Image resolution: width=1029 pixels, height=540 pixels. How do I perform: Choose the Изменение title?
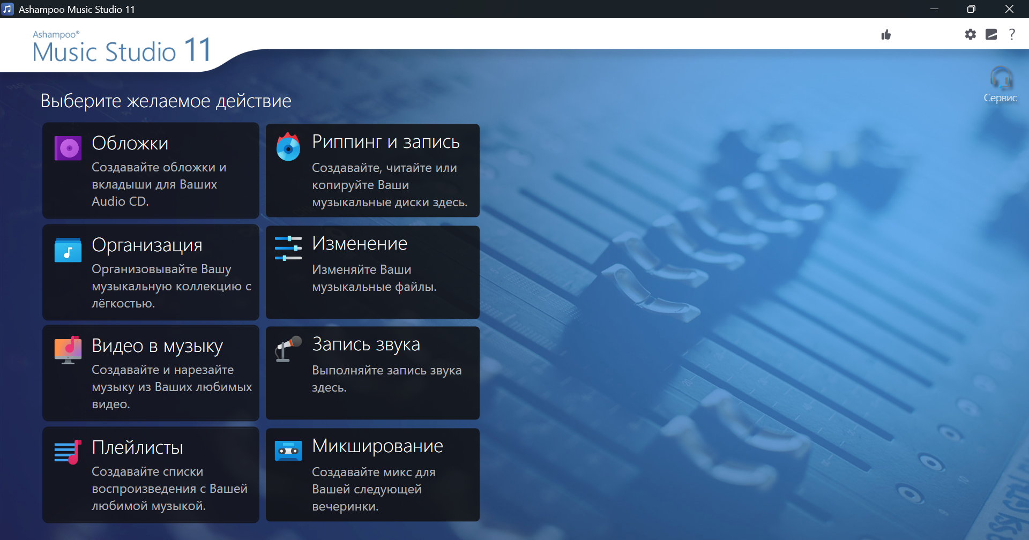360,244
